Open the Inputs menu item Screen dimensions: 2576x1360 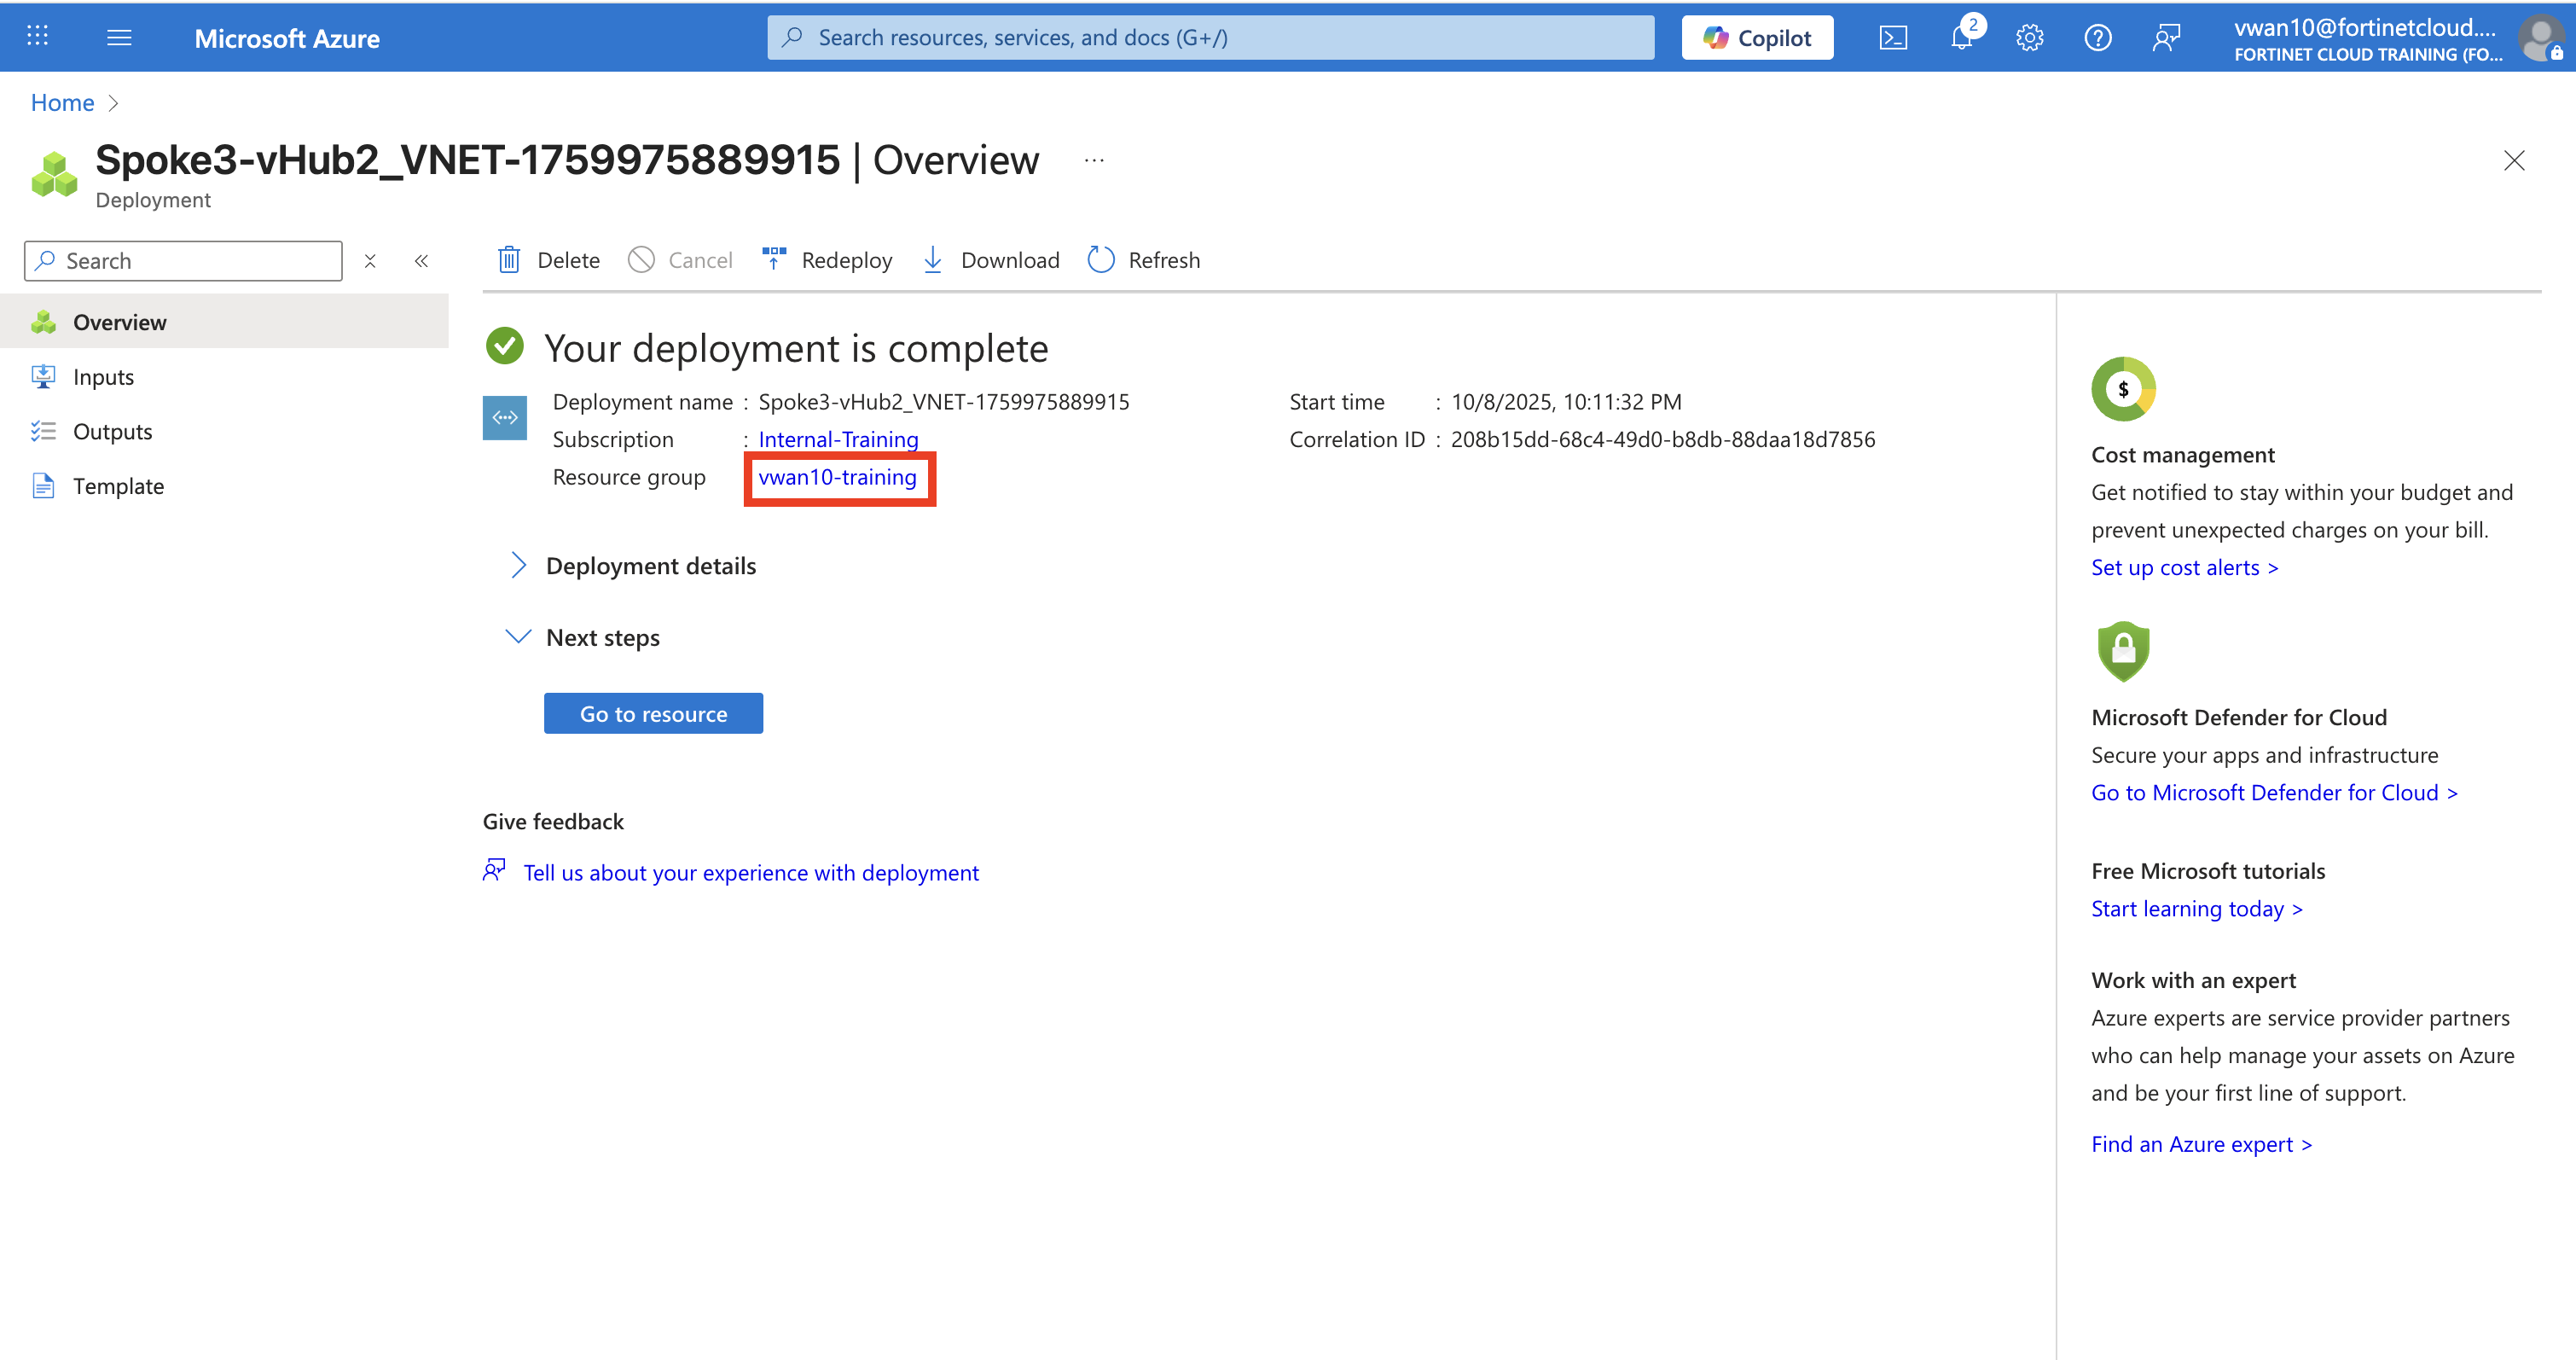tap(103, 377)
